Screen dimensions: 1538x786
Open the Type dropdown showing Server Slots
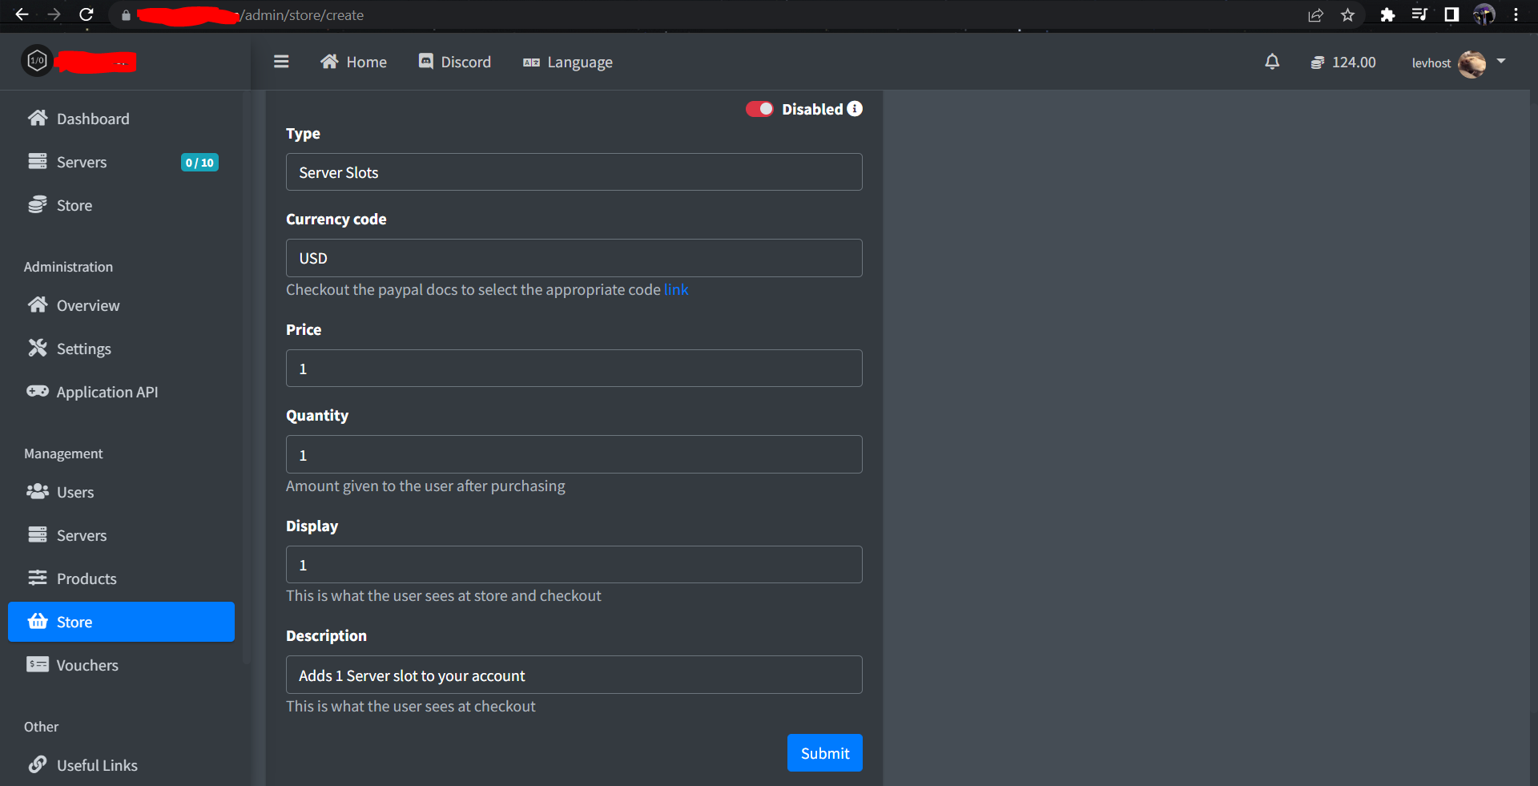(574, 171)
